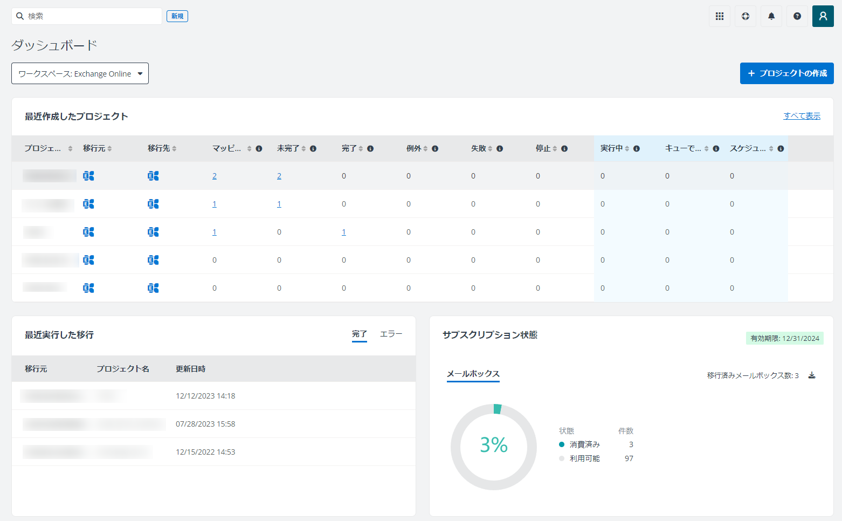Sort by 完了 column arrows
842x521 pixels.
(x=361, y=149)
